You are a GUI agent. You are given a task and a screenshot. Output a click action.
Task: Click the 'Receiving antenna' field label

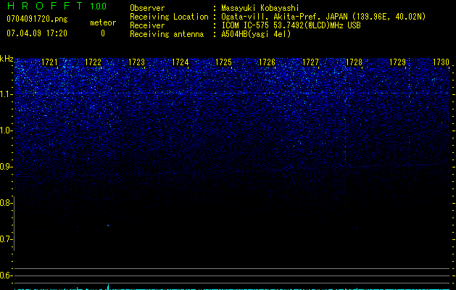(x=167, y=34)
